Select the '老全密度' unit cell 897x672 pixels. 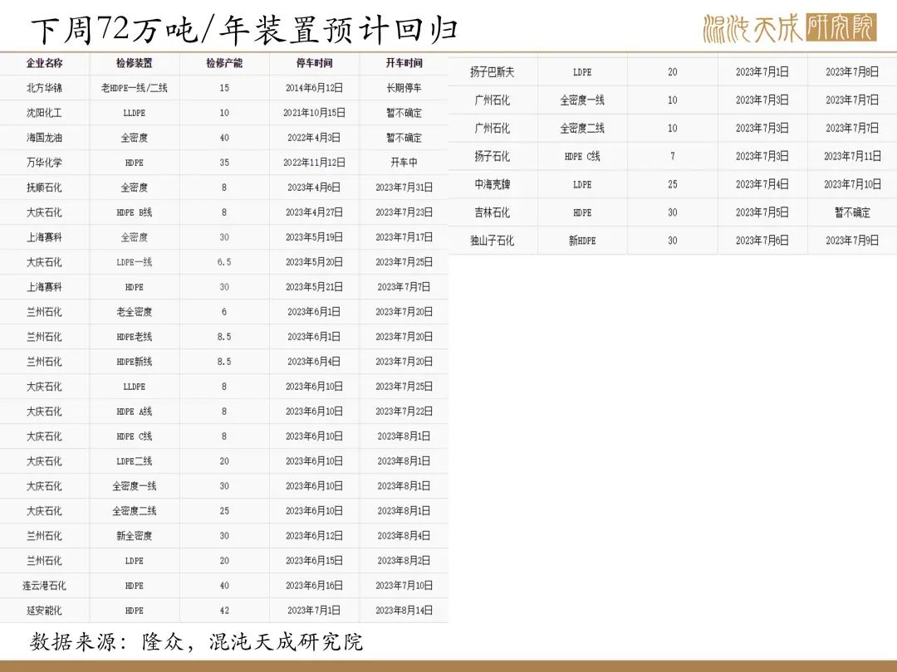tap(135, 312)
